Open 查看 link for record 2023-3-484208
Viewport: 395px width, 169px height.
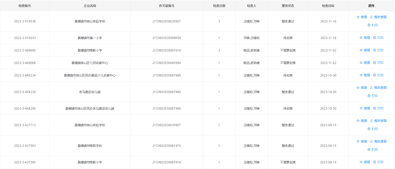point(367,108)
